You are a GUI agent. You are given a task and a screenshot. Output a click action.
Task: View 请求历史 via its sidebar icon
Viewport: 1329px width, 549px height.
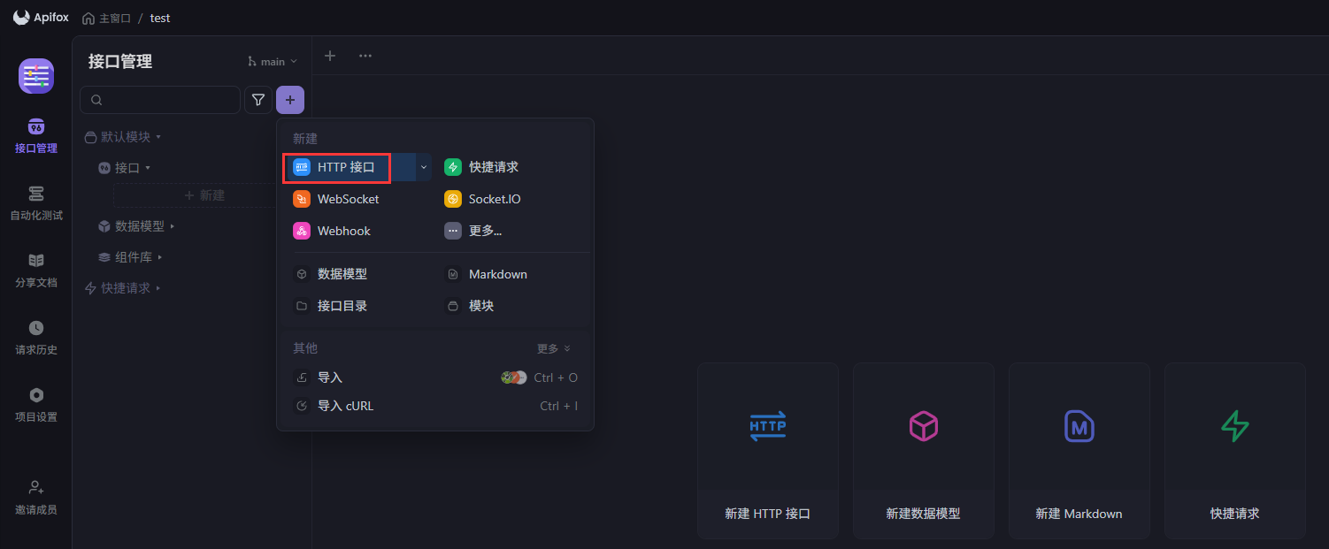(x=35, y=337)
